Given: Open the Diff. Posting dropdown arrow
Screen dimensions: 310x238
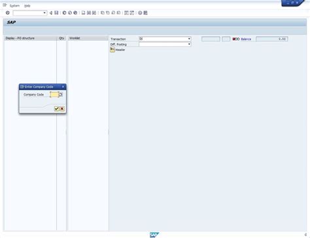Looking at the screenshot, I should (189, 44).
